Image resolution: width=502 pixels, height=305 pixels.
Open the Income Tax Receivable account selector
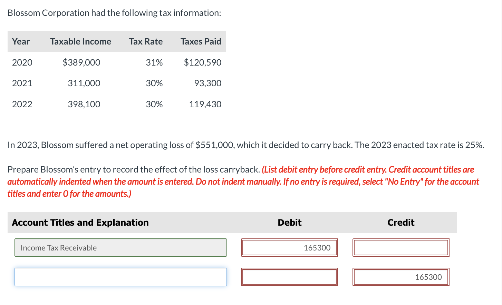click(x=120, y=247)
